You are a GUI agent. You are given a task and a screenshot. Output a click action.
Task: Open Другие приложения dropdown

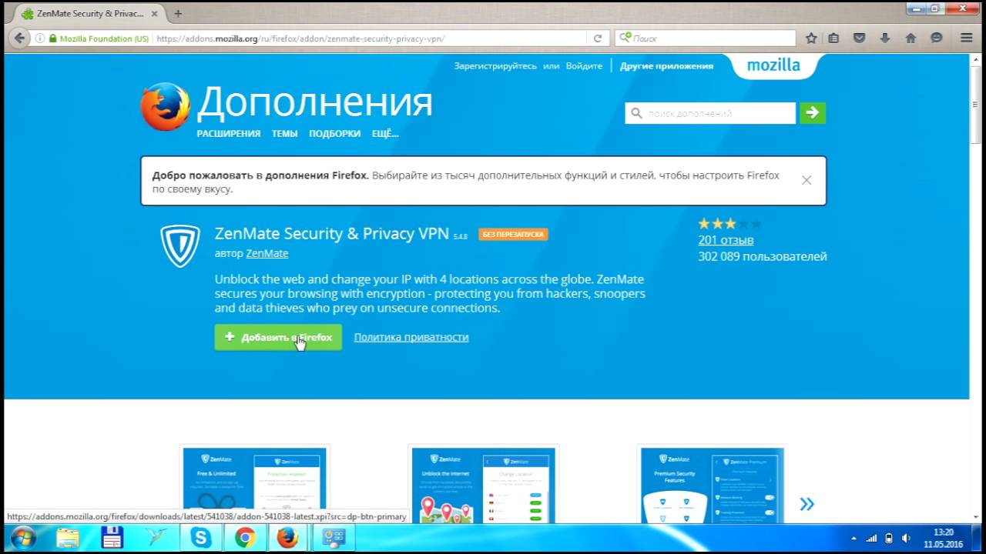click(x=666, y=66)
